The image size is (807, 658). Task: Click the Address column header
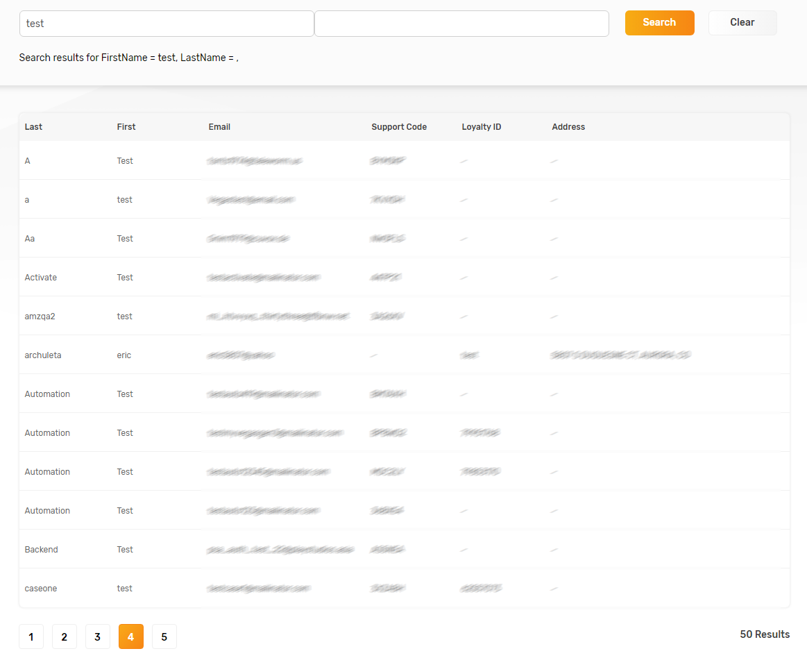[568, 127]
